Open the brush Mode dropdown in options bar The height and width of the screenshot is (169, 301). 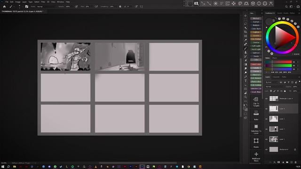pos(46,7)
